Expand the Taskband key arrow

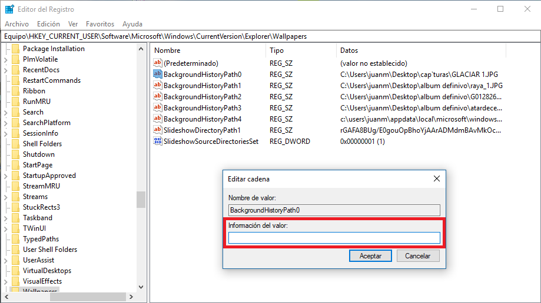(x=5, y=218)
